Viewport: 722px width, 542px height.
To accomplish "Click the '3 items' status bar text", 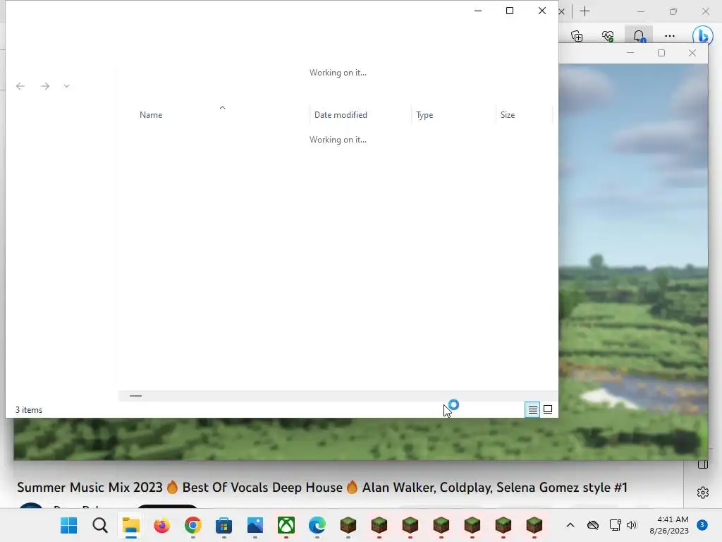I will pos(29,410).
